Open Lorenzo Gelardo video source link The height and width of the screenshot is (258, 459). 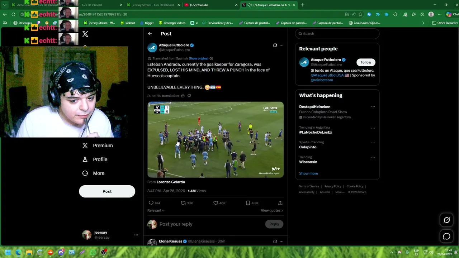coord(171,182)
